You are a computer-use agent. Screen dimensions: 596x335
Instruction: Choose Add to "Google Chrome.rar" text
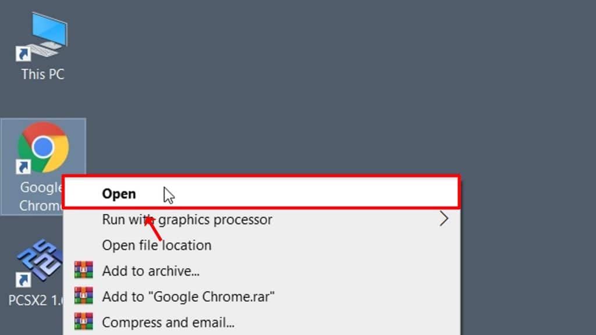(x=188, y=297)
